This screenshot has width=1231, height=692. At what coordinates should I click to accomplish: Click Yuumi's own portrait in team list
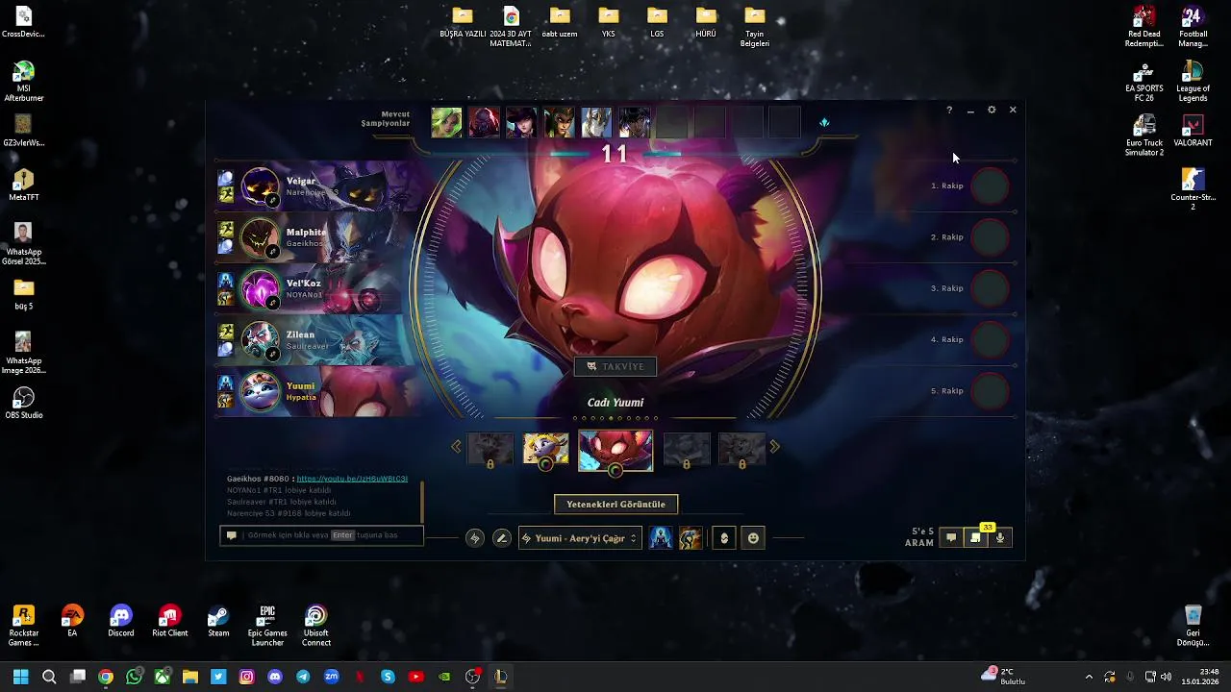[260, 391]
